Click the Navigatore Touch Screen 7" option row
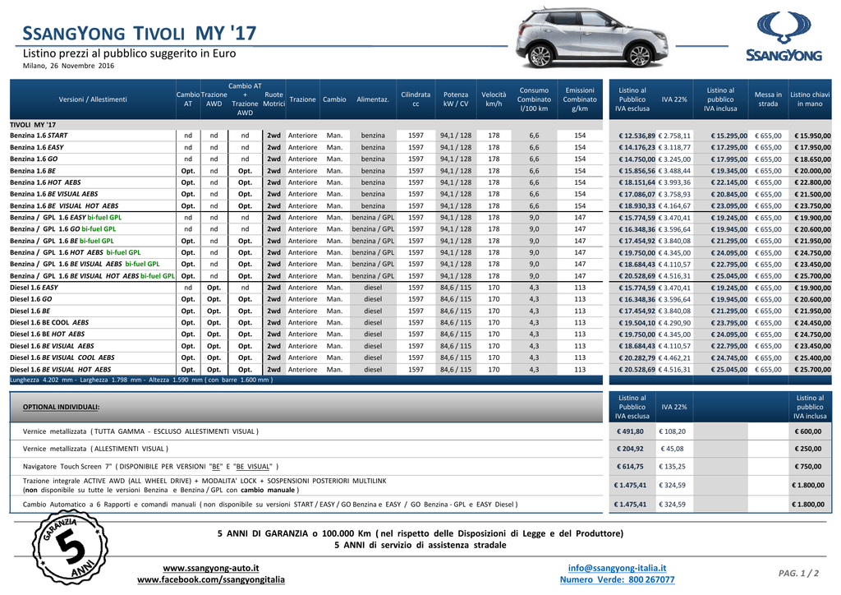The height and width of the screenshot is (595, 841). pos(306,466)
